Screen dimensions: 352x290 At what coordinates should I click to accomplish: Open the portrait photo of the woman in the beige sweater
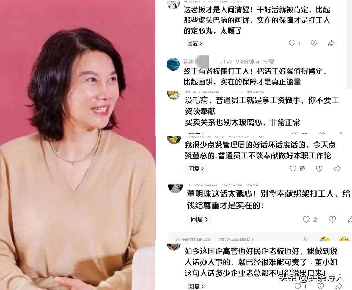tap(78, 145)
